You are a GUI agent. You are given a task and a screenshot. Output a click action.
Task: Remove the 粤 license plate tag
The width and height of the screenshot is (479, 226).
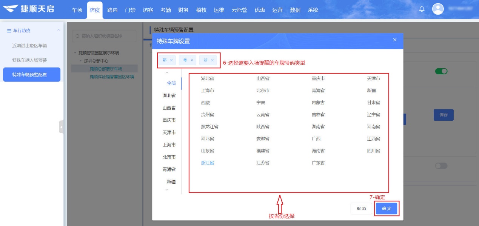(x=192, y=60)
